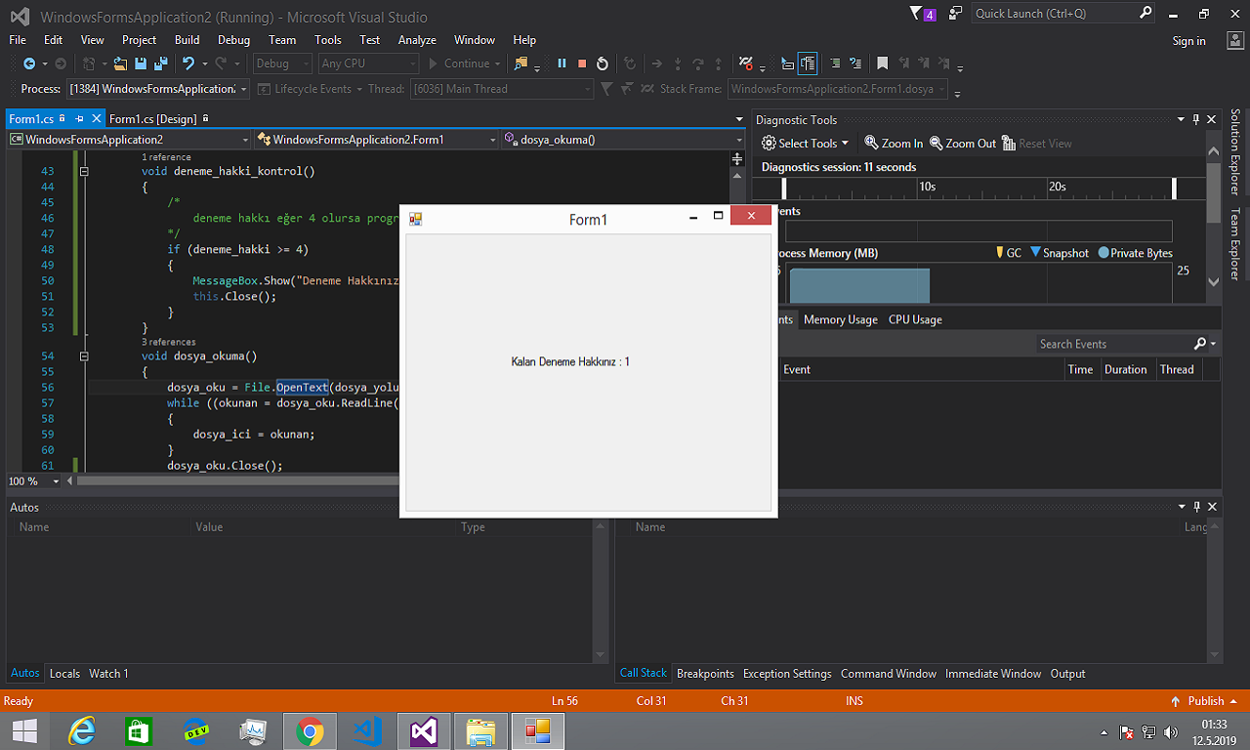Screen dimensions: 1250x750
Task: Open the Immediate Window tab
Action: 993,673
